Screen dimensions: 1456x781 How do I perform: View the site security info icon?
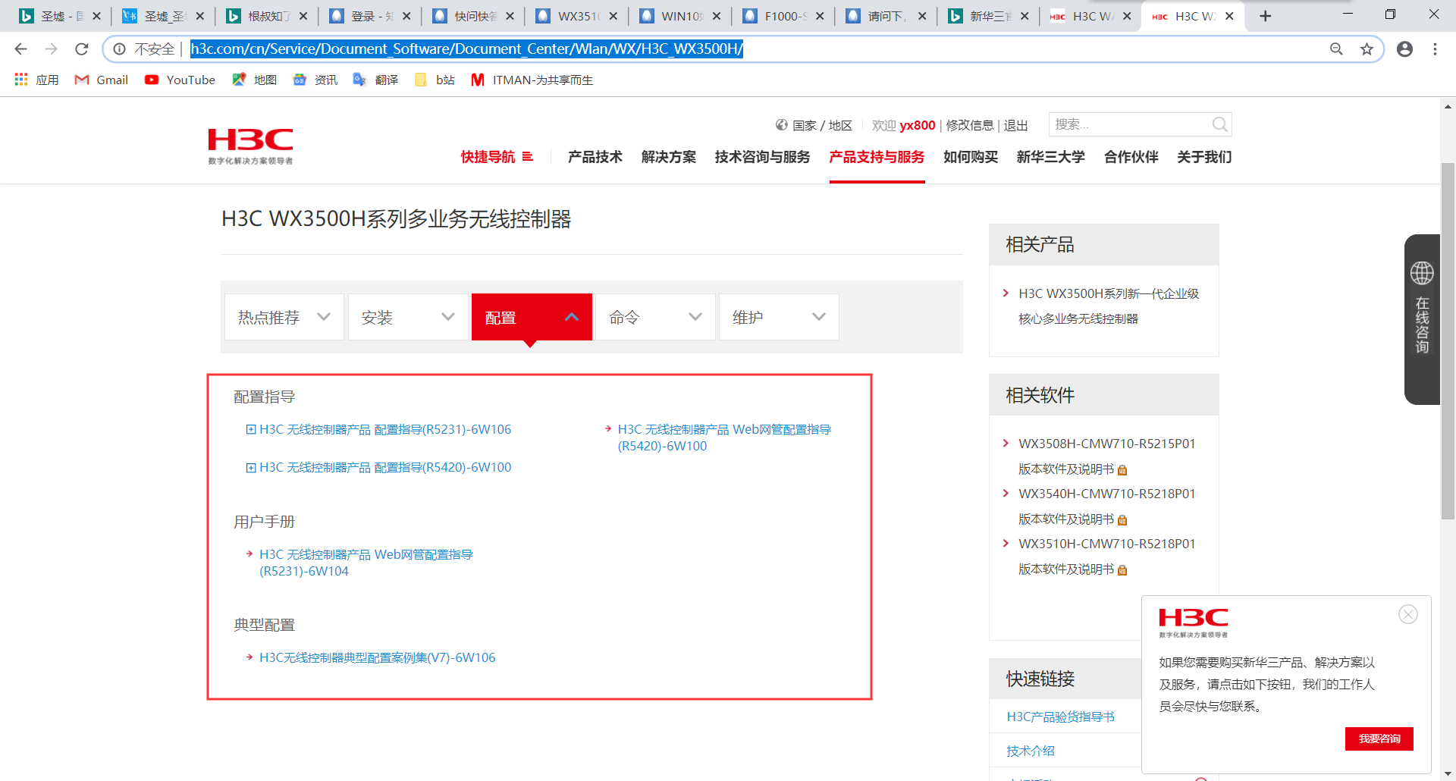point(119,49)
